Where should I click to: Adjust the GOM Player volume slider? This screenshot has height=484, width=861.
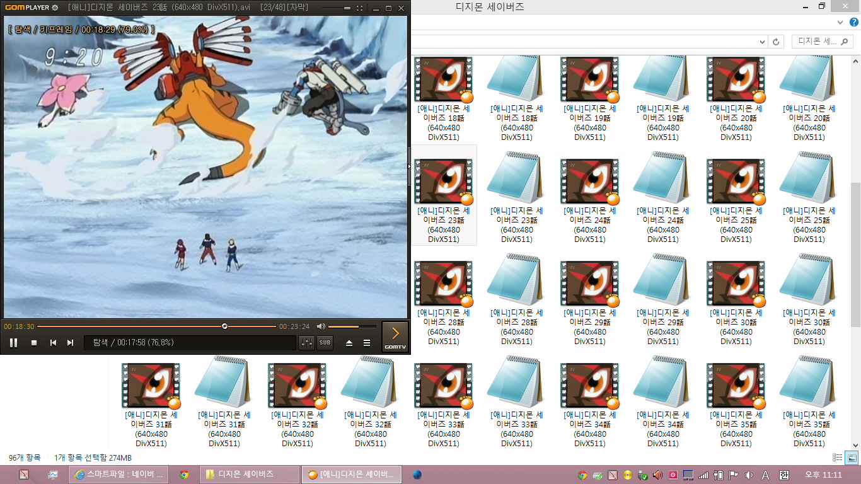click(x=352, y=326)
